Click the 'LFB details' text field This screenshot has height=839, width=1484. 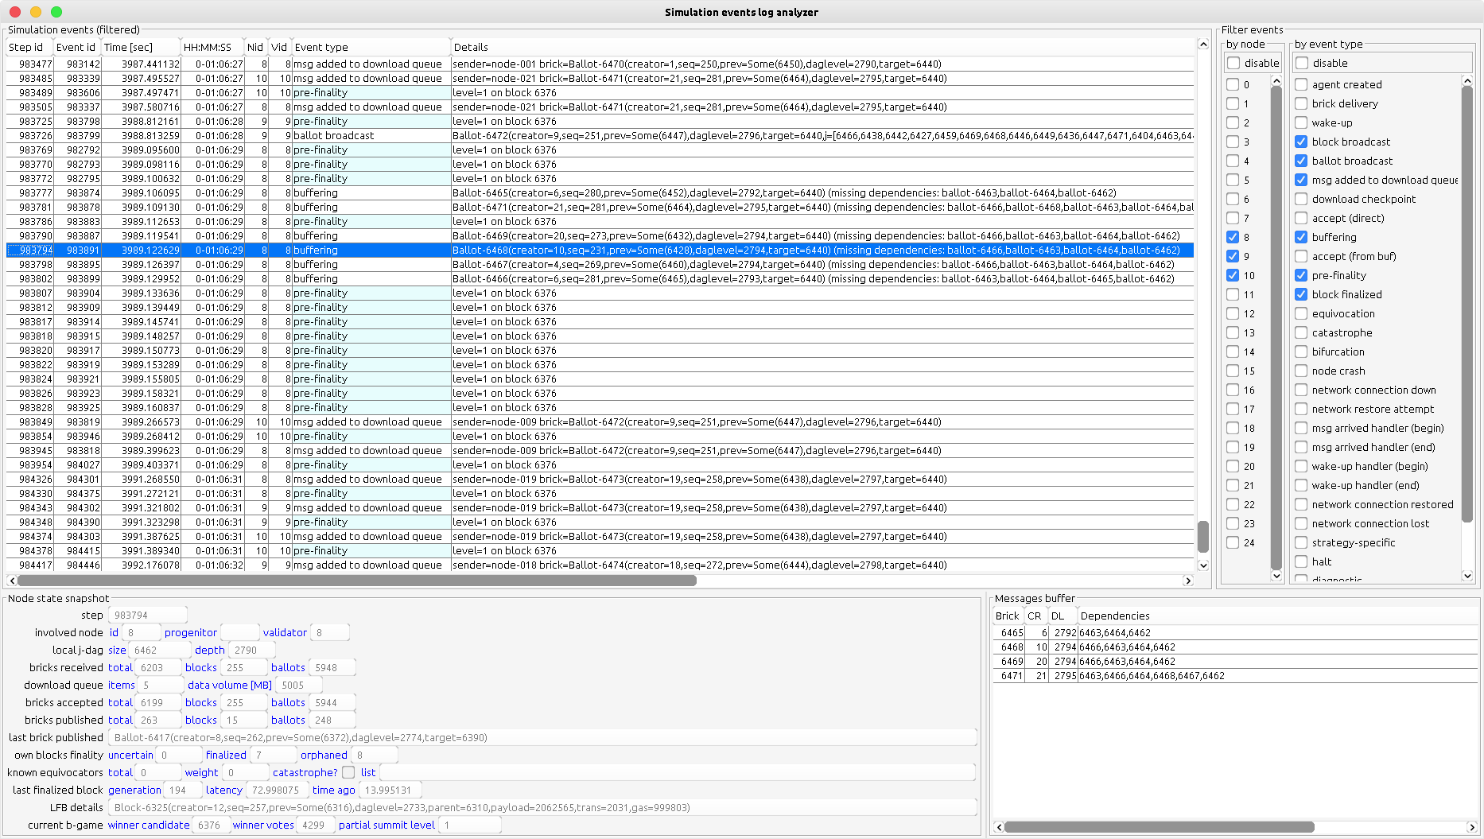tap(542, 807)
